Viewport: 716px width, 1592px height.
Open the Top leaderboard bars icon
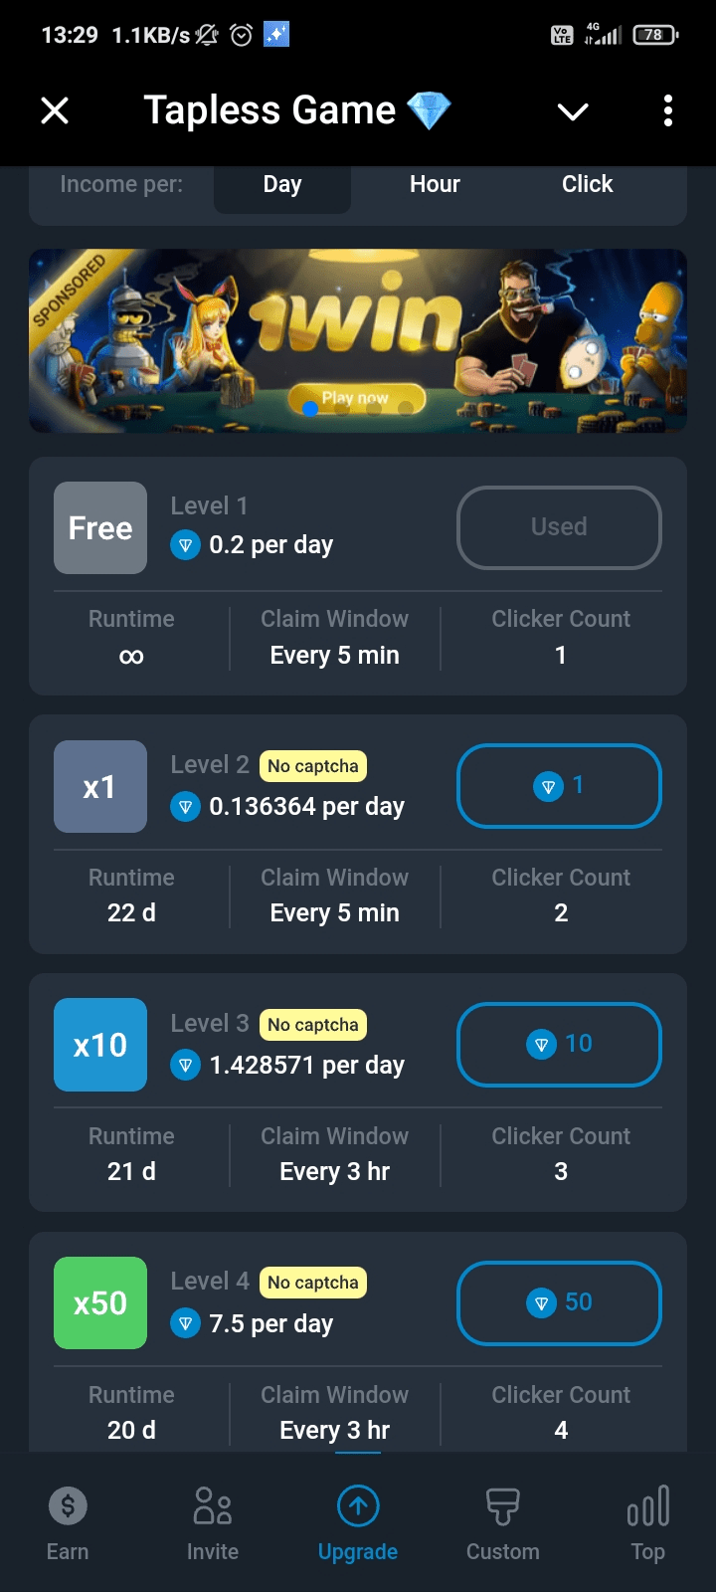point(647,1506)
